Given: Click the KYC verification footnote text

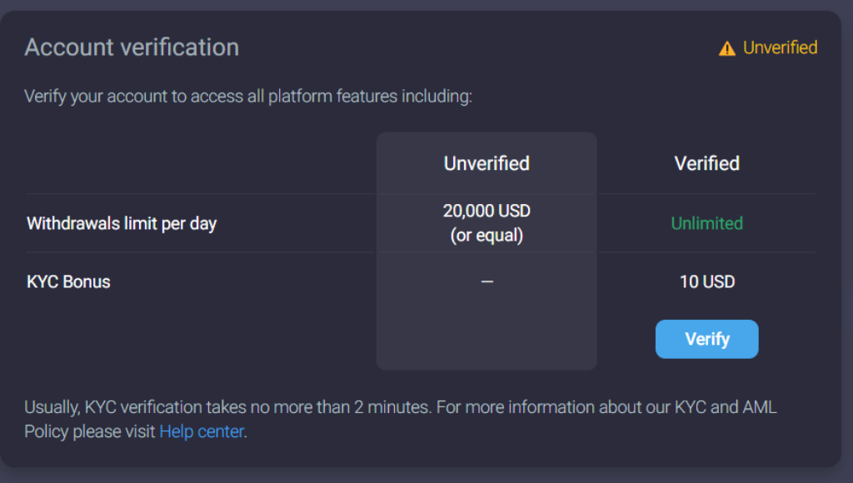Looking at the screenshot, I should [400, 407].
